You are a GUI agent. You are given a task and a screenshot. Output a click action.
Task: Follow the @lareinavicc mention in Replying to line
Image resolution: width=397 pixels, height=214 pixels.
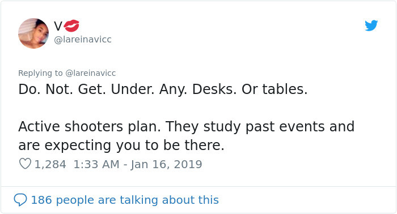[91, 73]
